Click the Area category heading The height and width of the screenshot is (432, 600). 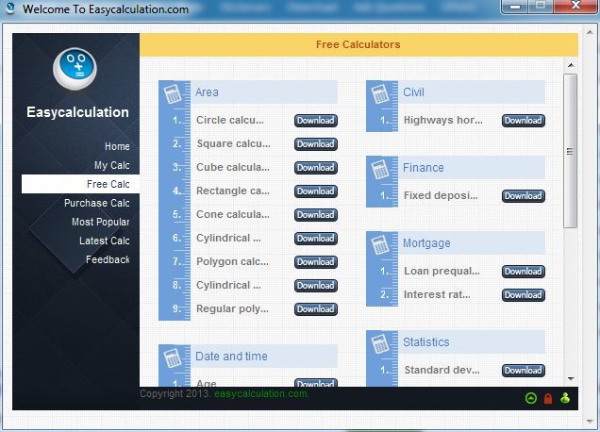(207, 92)
